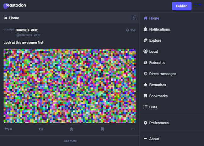Go to Explore in the sidebar
The width and height of the screenshot is (204, 146).
click(155, 40)
